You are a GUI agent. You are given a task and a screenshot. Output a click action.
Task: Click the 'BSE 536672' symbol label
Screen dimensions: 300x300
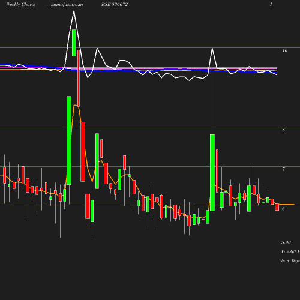[x=115, y=4]
